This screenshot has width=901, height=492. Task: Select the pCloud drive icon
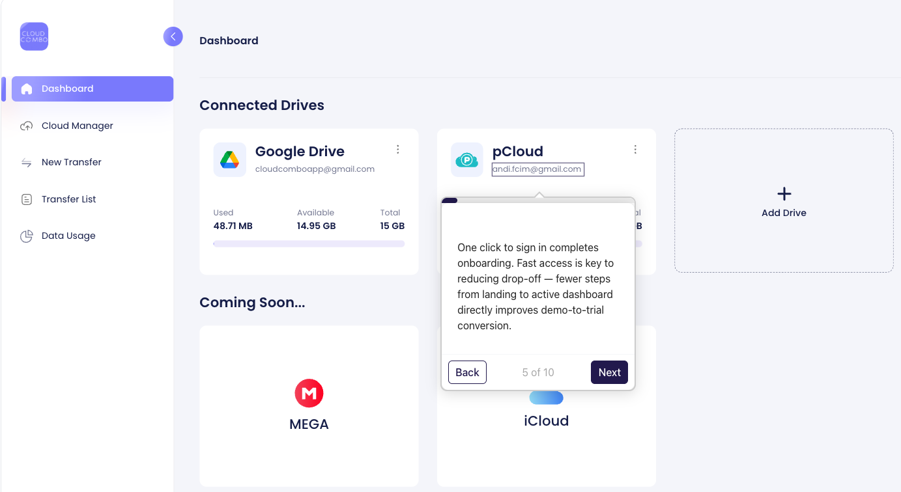pyautogui.click(x=466, y=159)
